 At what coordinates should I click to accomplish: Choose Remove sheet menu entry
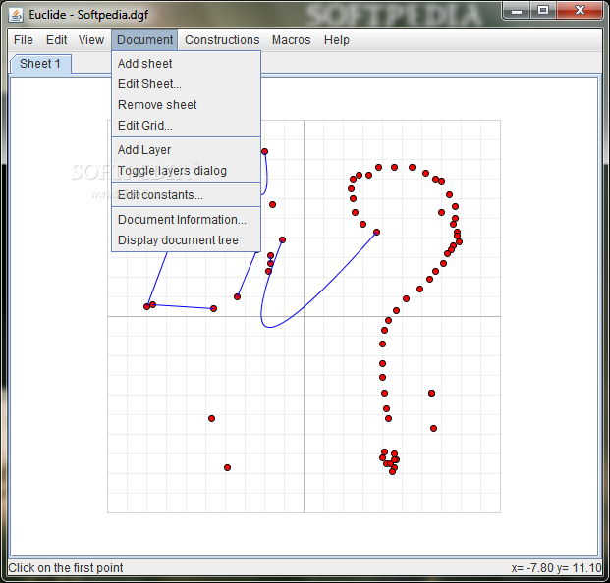pos(186,105)
